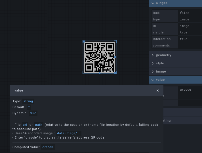Expand the style section
Screen dimensions: 202x153
[176, 63]
